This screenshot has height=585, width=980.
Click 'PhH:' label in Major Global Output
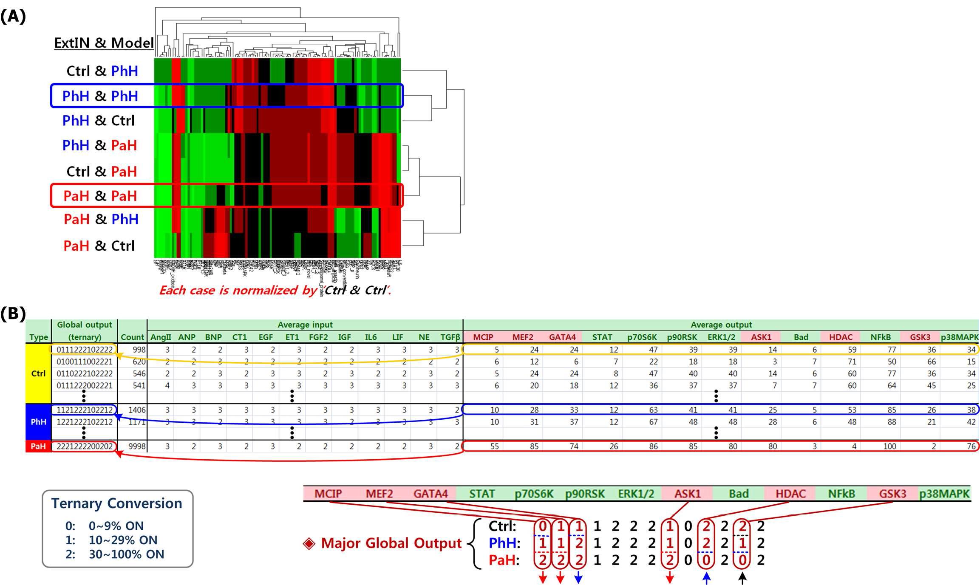point(504,543)
